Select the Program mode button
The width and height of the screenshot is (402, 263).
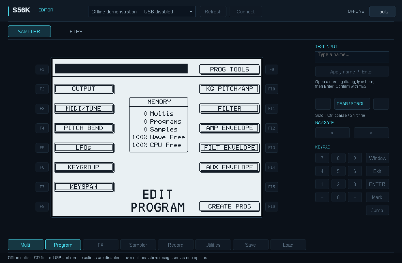tap(63, 245)
